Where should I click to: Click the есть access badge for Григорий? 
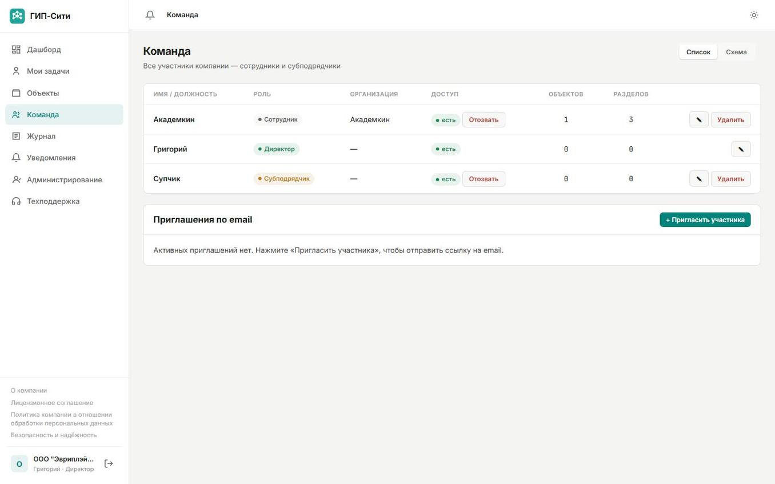(446, 149)
